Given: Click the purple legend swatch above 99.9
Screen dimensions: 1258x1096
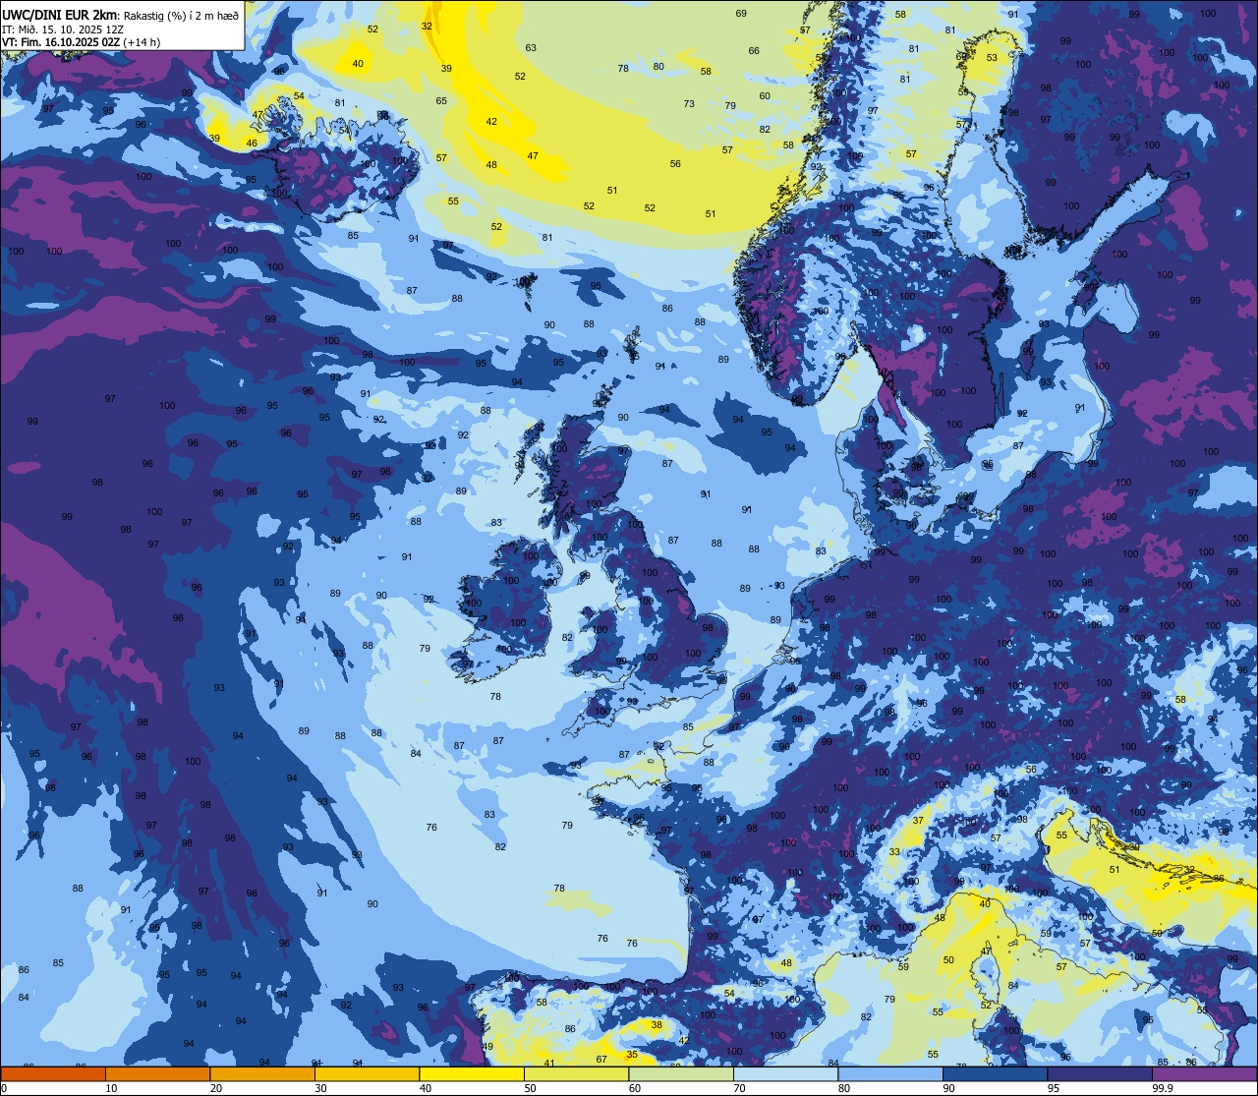Looking at the screenshot, I should [x=1204, y=1073].
